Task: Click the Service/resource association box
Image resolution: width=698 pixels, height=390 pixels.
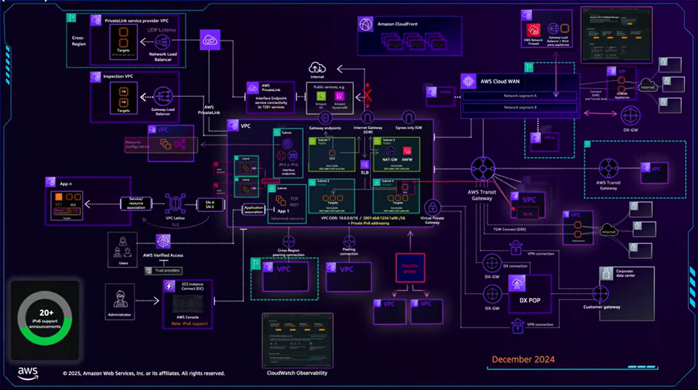Action: pyautogui.click(x=136, y=203)
